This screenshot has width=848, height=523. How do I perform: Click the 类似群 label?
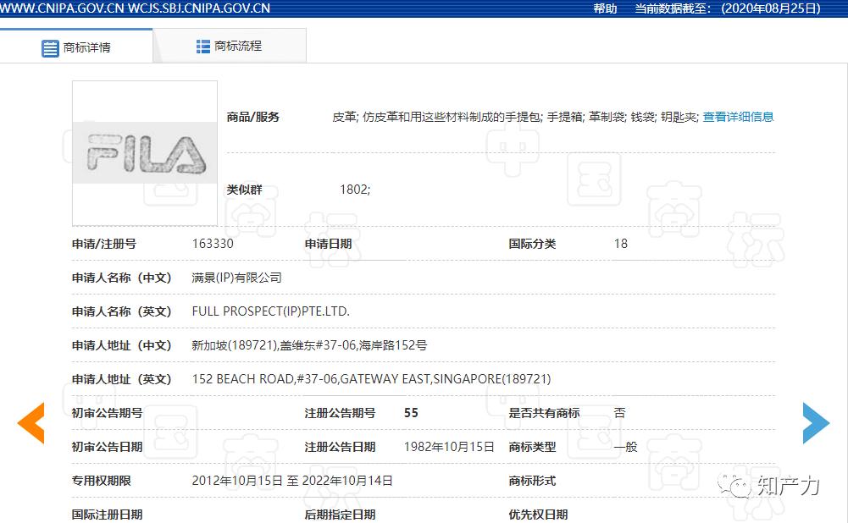point(245,190)
